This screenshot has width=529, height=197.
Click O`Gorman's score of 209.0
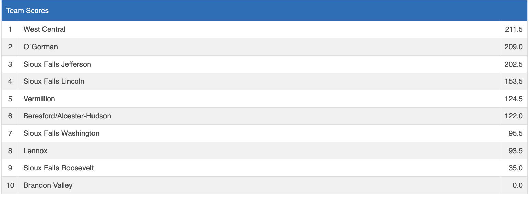[514, 47]
